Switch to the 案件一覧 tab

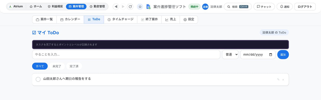click(x=44, y=19)
